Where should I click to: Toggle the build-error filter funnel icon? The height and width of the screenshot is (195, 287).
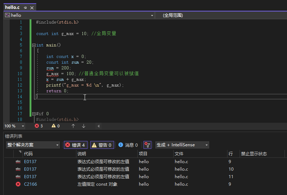pos(147,145)
